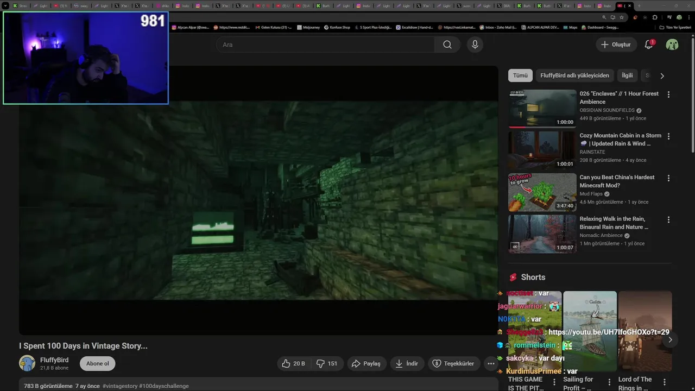
Task: Click the #100dayschallenge hashtag
Action: click(164, 386)
